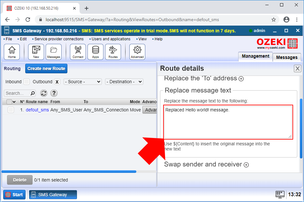Maximize the SMS Gateway inner window

coord(286,31)
